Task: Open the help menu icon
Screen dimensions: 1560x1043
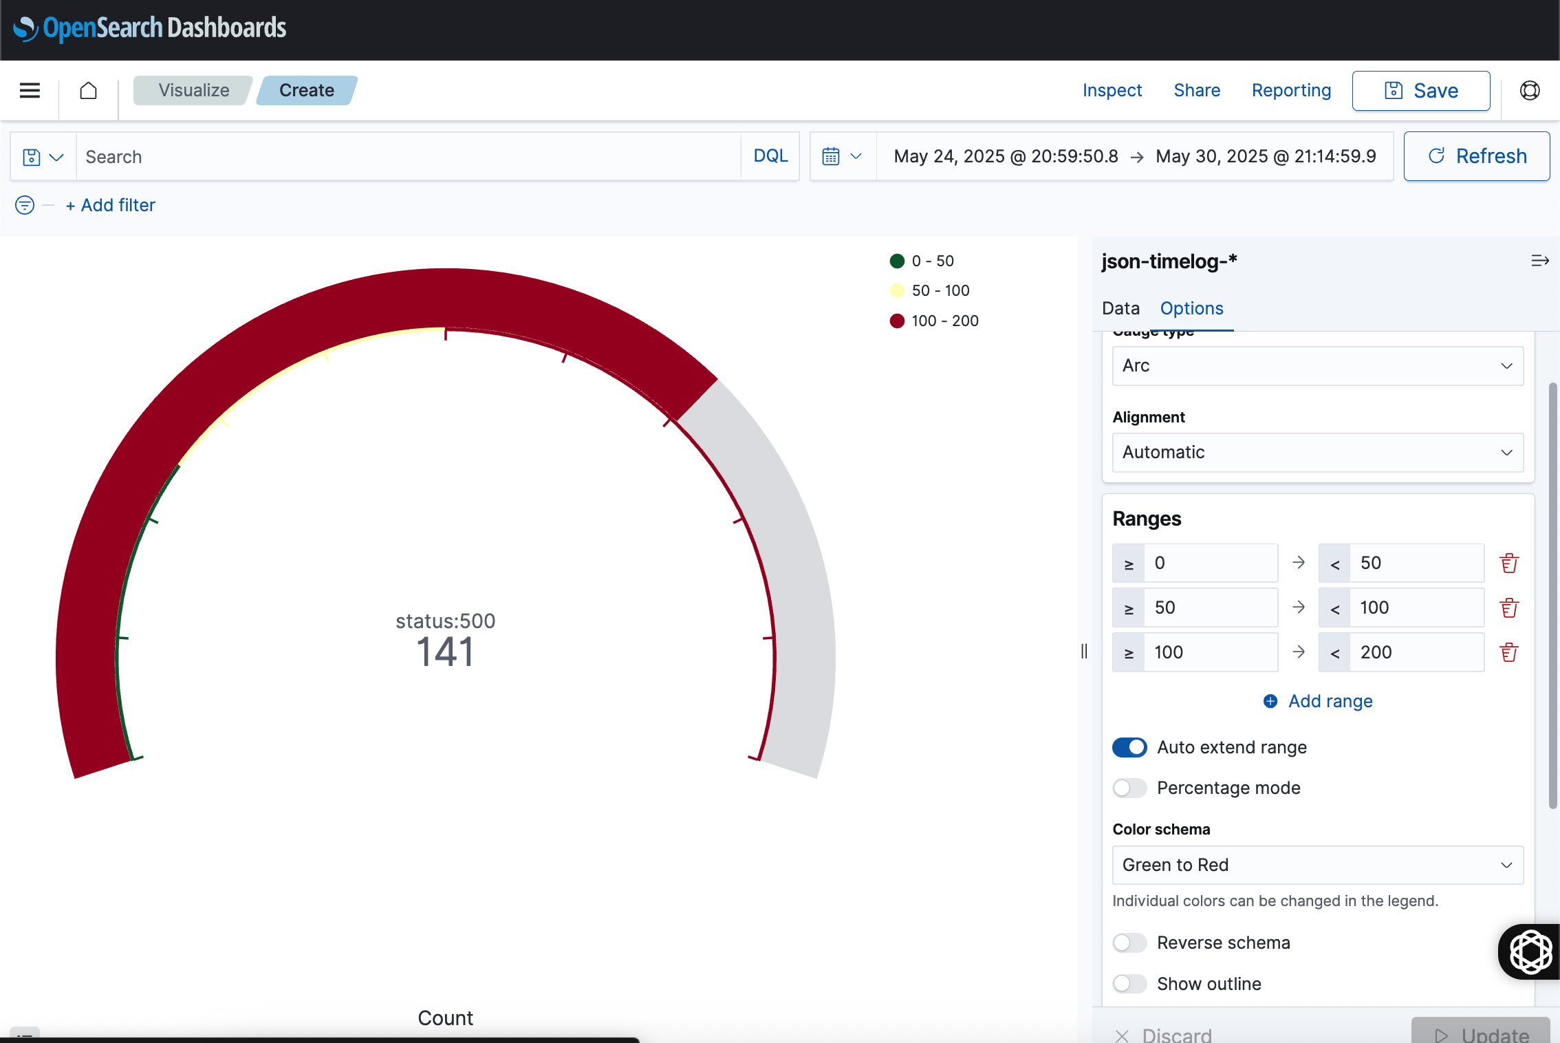Action: click(1529, 90)
